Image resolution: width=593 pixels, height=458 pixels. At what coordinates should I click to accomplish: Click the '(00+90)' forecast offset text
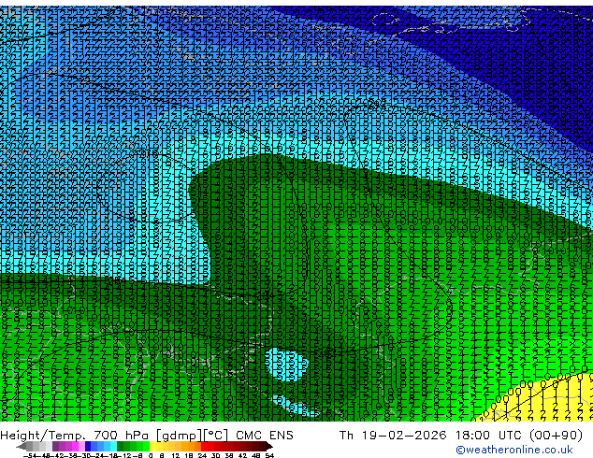click(x=556, y=436)
